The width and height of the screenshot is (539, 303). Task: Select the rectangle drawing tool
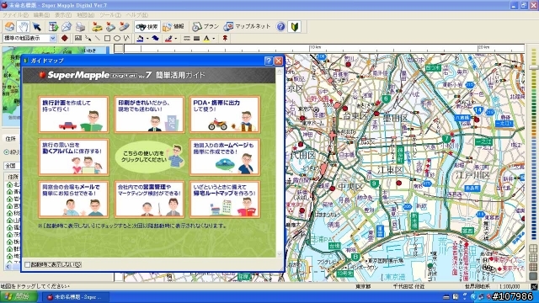click(107, 38)
